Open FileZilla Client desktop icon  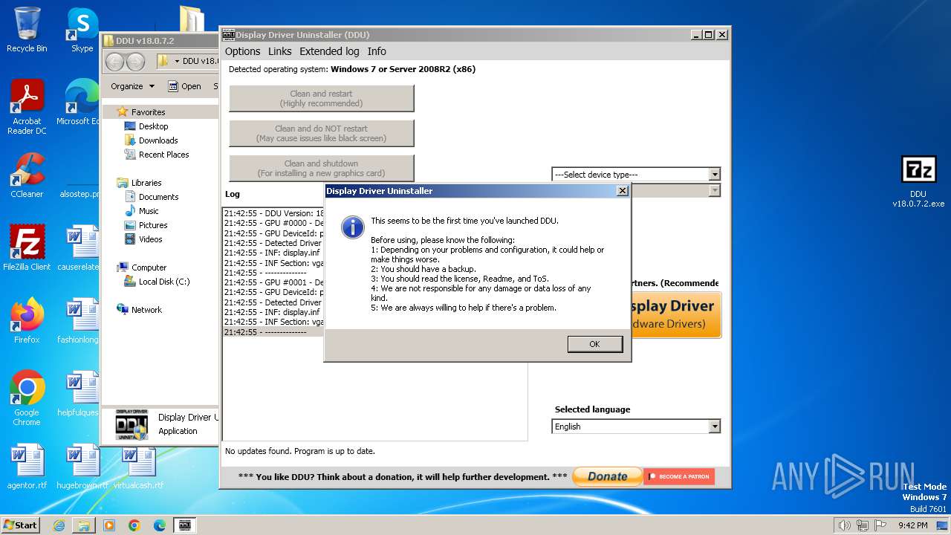click(27, 249)
